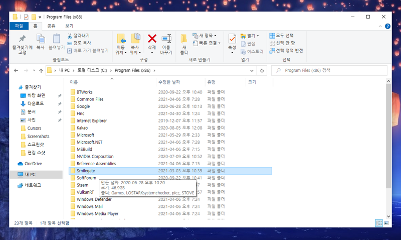Open the recent locations dropdown arrow
401x240 pixels.
point(34,70)
